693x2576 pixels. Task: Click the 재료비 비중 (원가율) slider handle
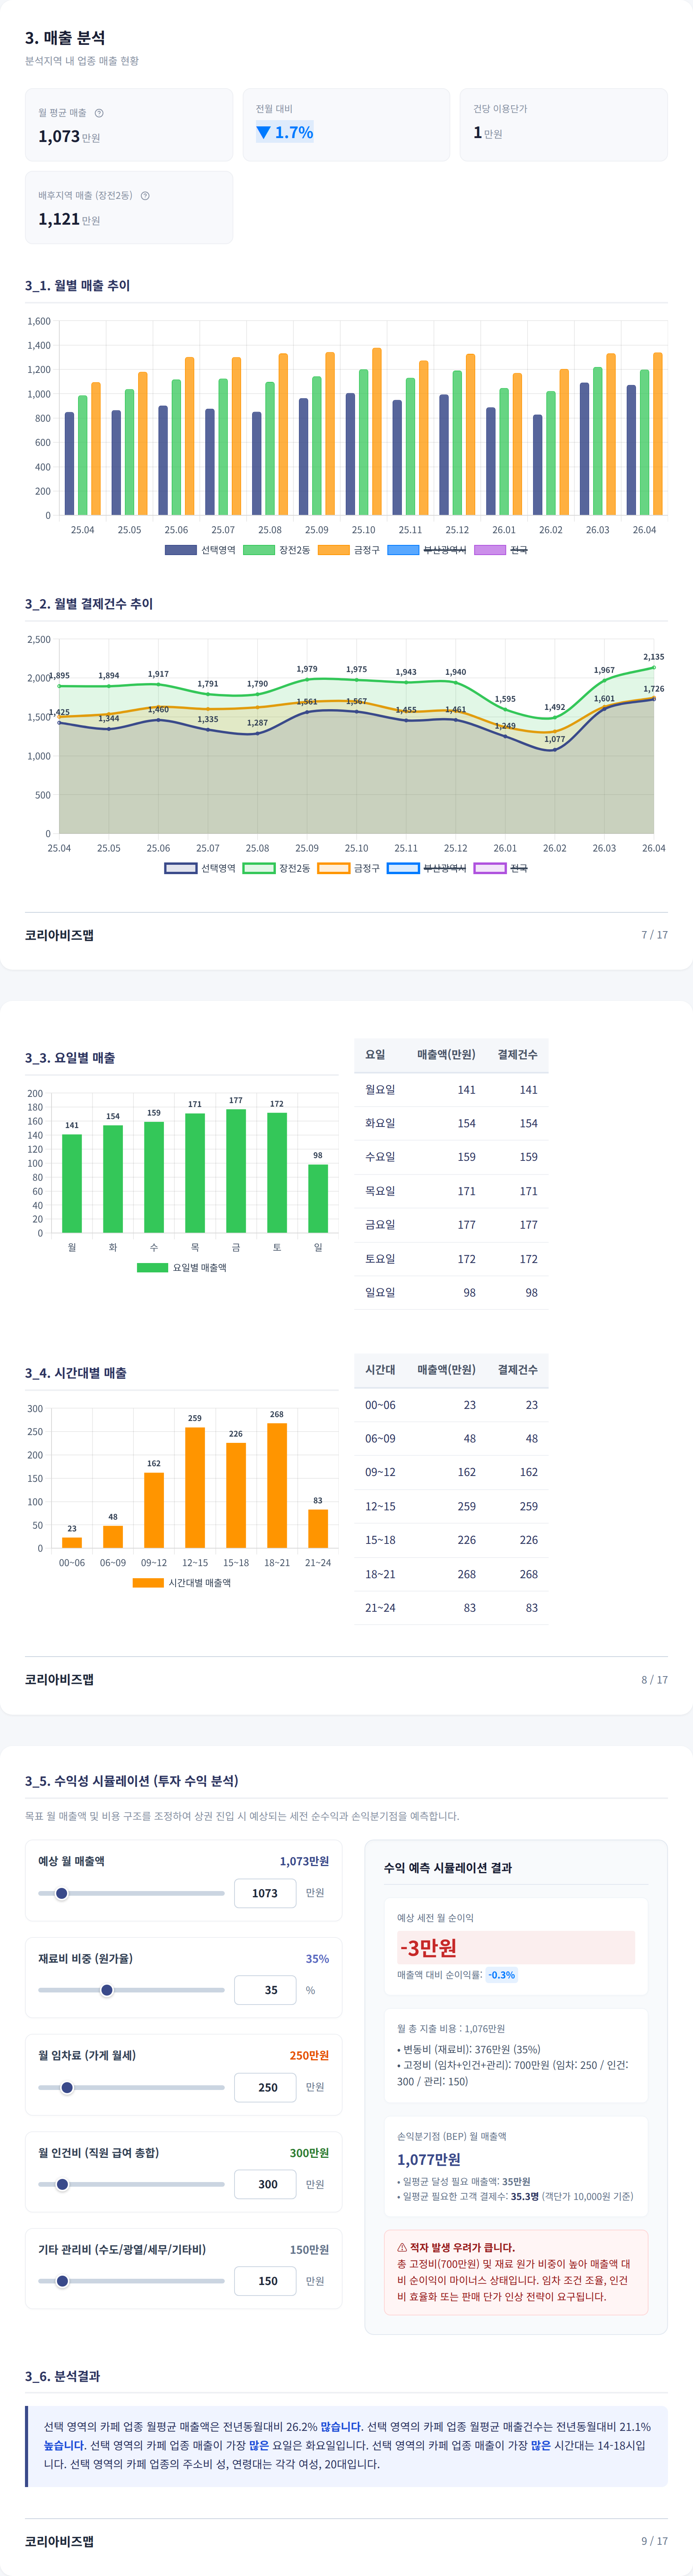(107, 1990)
